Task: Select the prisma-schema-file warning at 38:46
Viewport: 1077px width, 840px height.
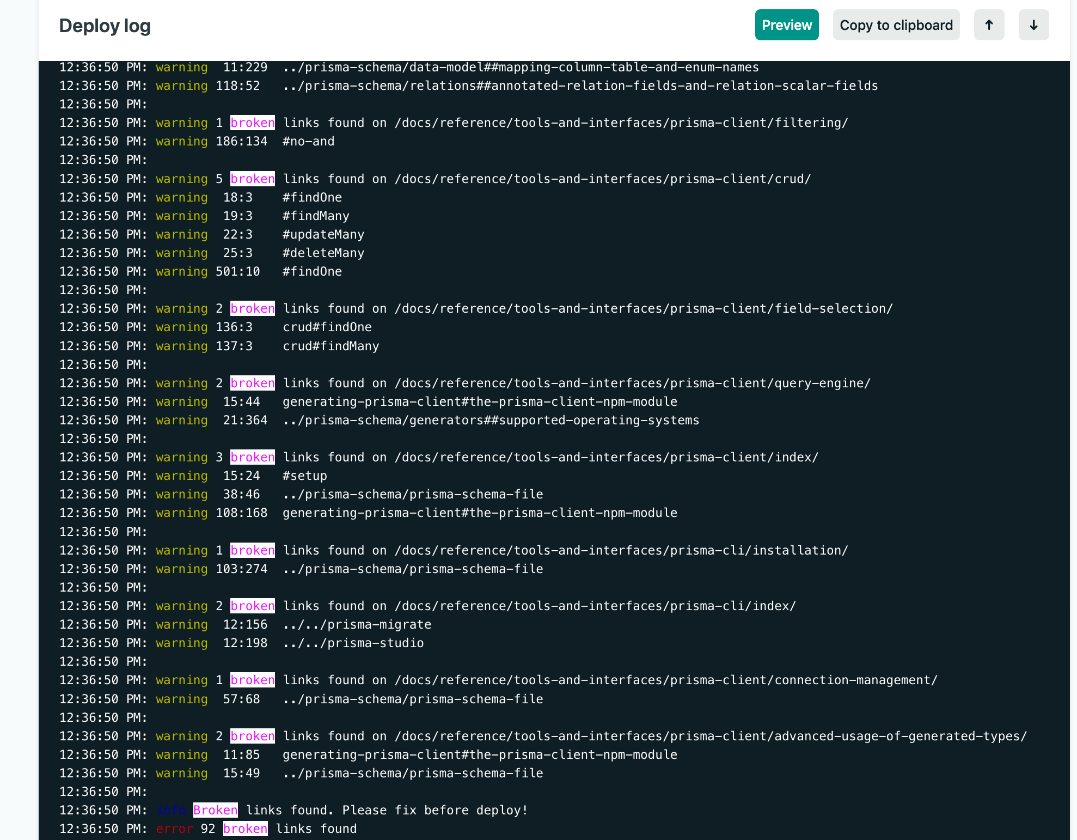Action: [x=412, y=494]
